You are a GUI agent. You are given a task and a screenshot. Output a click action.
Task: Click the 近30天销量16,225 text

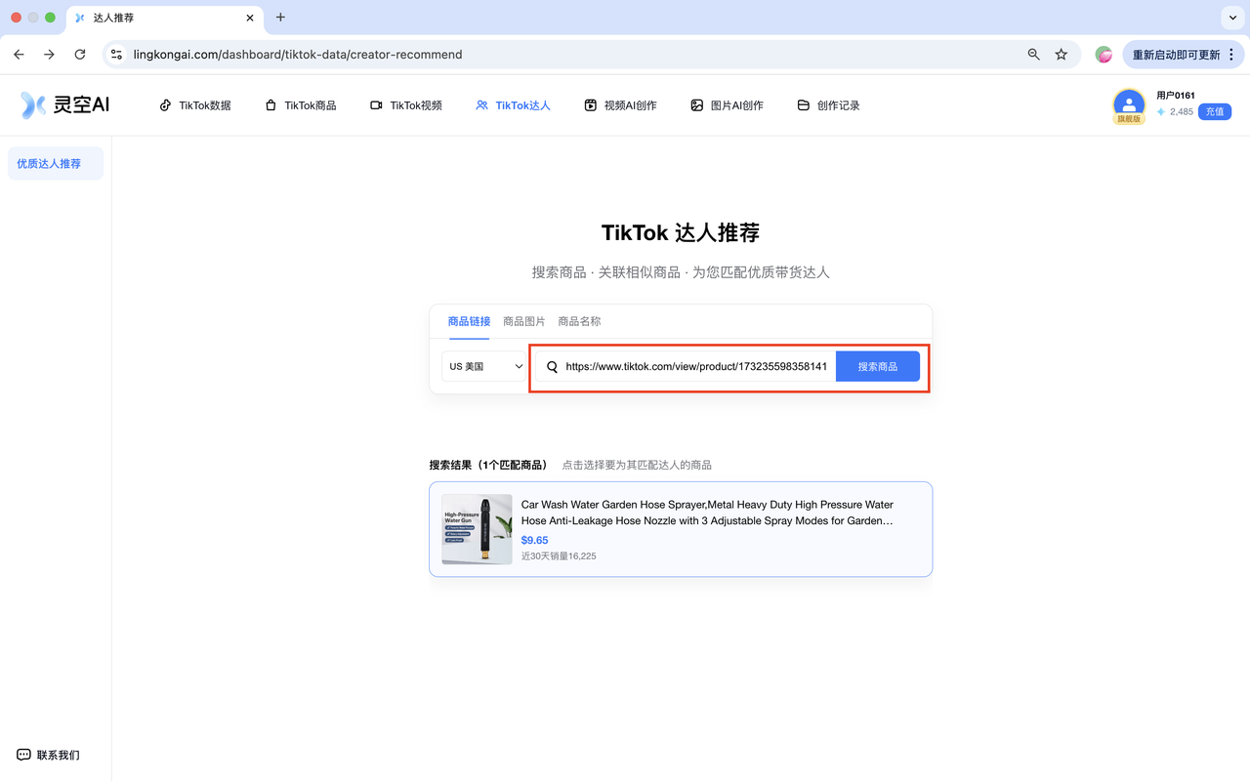pyautogui.click(x=559, y=555)
